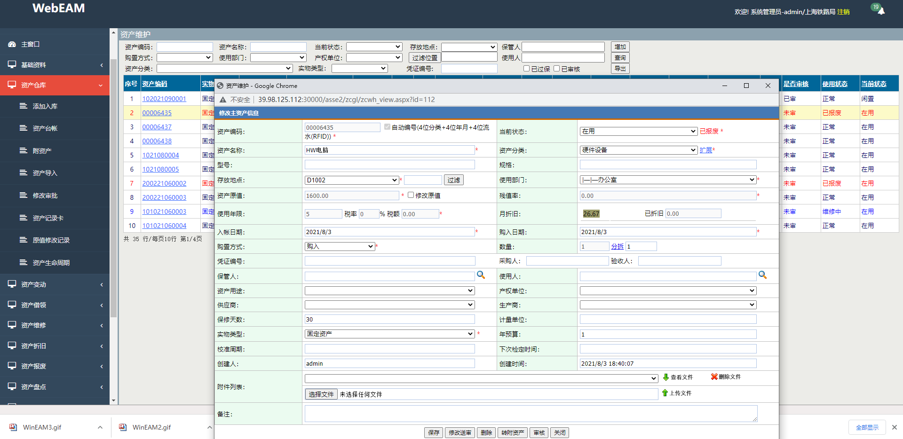This screenshot has width=903, height=439.
Task: Click the red 删除文件 X icon
Action: [x=714, y=376]
